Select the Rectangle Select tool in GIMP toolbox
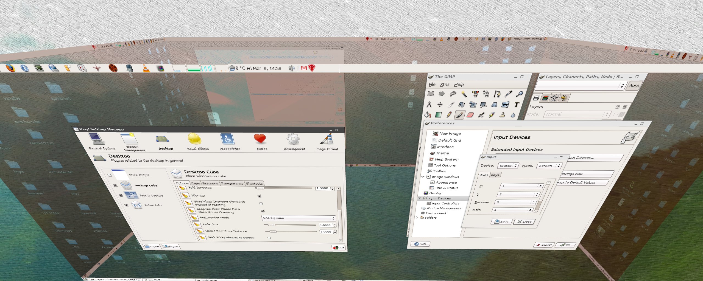Image resolution: width=703 pixels, height=281 pixels. 431,94
